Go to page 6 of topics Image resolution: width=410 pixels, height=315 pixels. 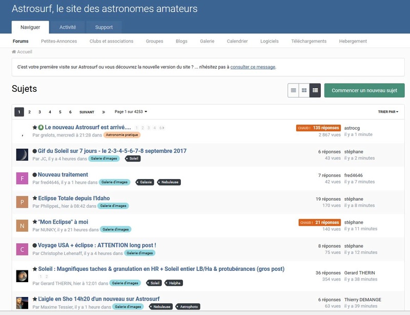click(70, 112)
